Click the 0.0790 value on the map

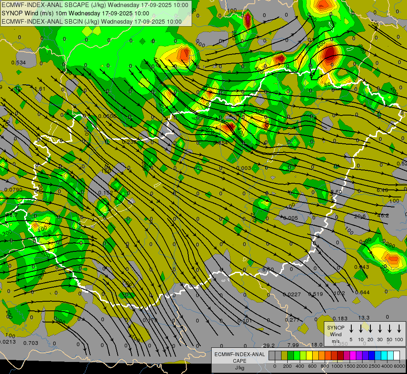(x=13, y=190)
